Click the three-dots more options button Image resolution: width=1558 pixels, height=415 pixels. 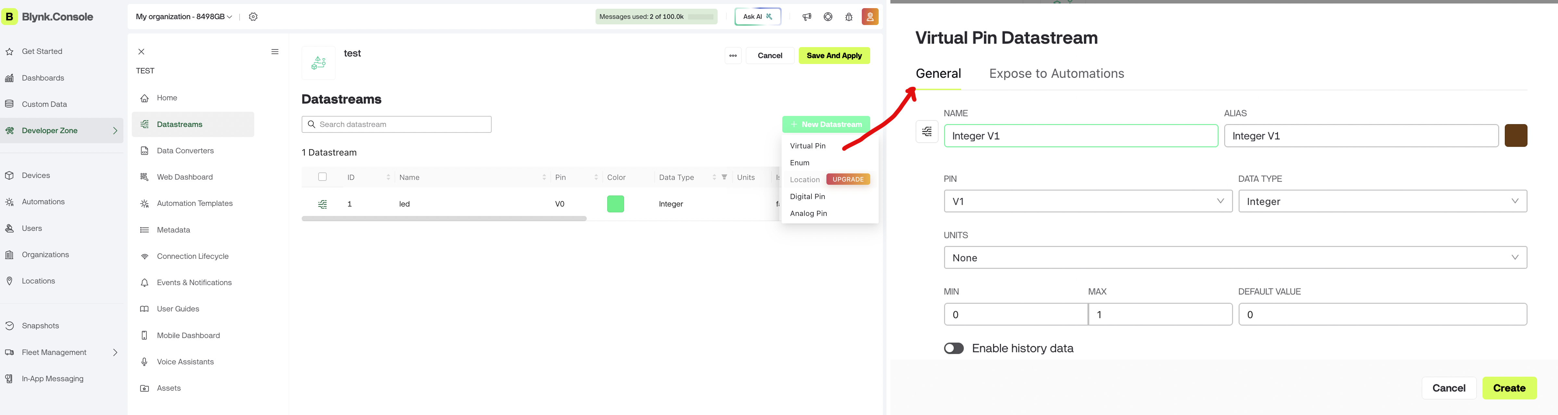pyautogui.click(x=733, y=56)
